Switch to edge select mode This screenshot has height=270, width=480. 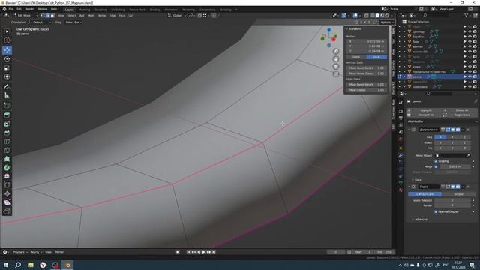click(48, 15)
